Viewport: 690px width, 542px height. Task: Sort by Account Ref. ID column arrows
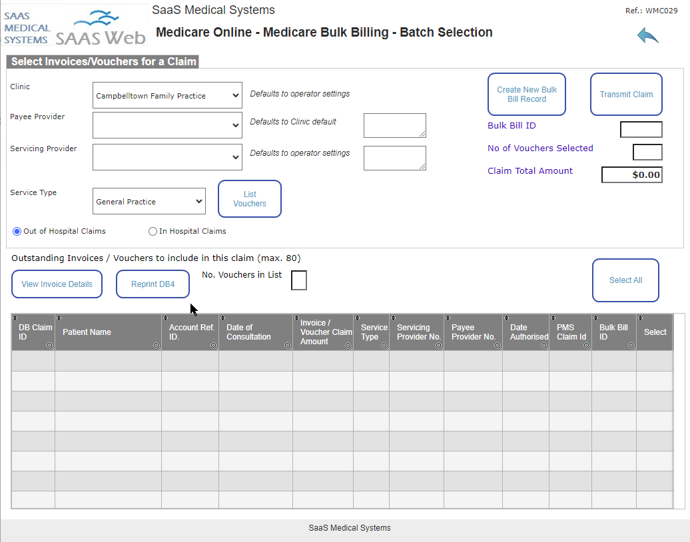(x=165, y=318)
